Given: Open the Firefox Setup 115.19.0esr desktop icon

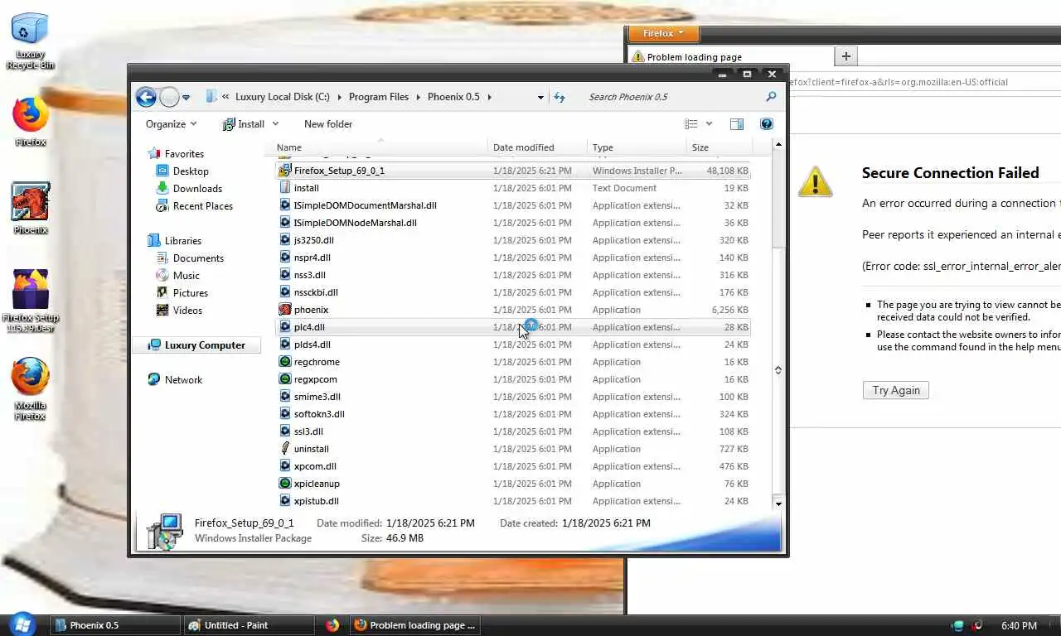Looking at the screenshot, I should pyautogui.click(x=31, y=289).
